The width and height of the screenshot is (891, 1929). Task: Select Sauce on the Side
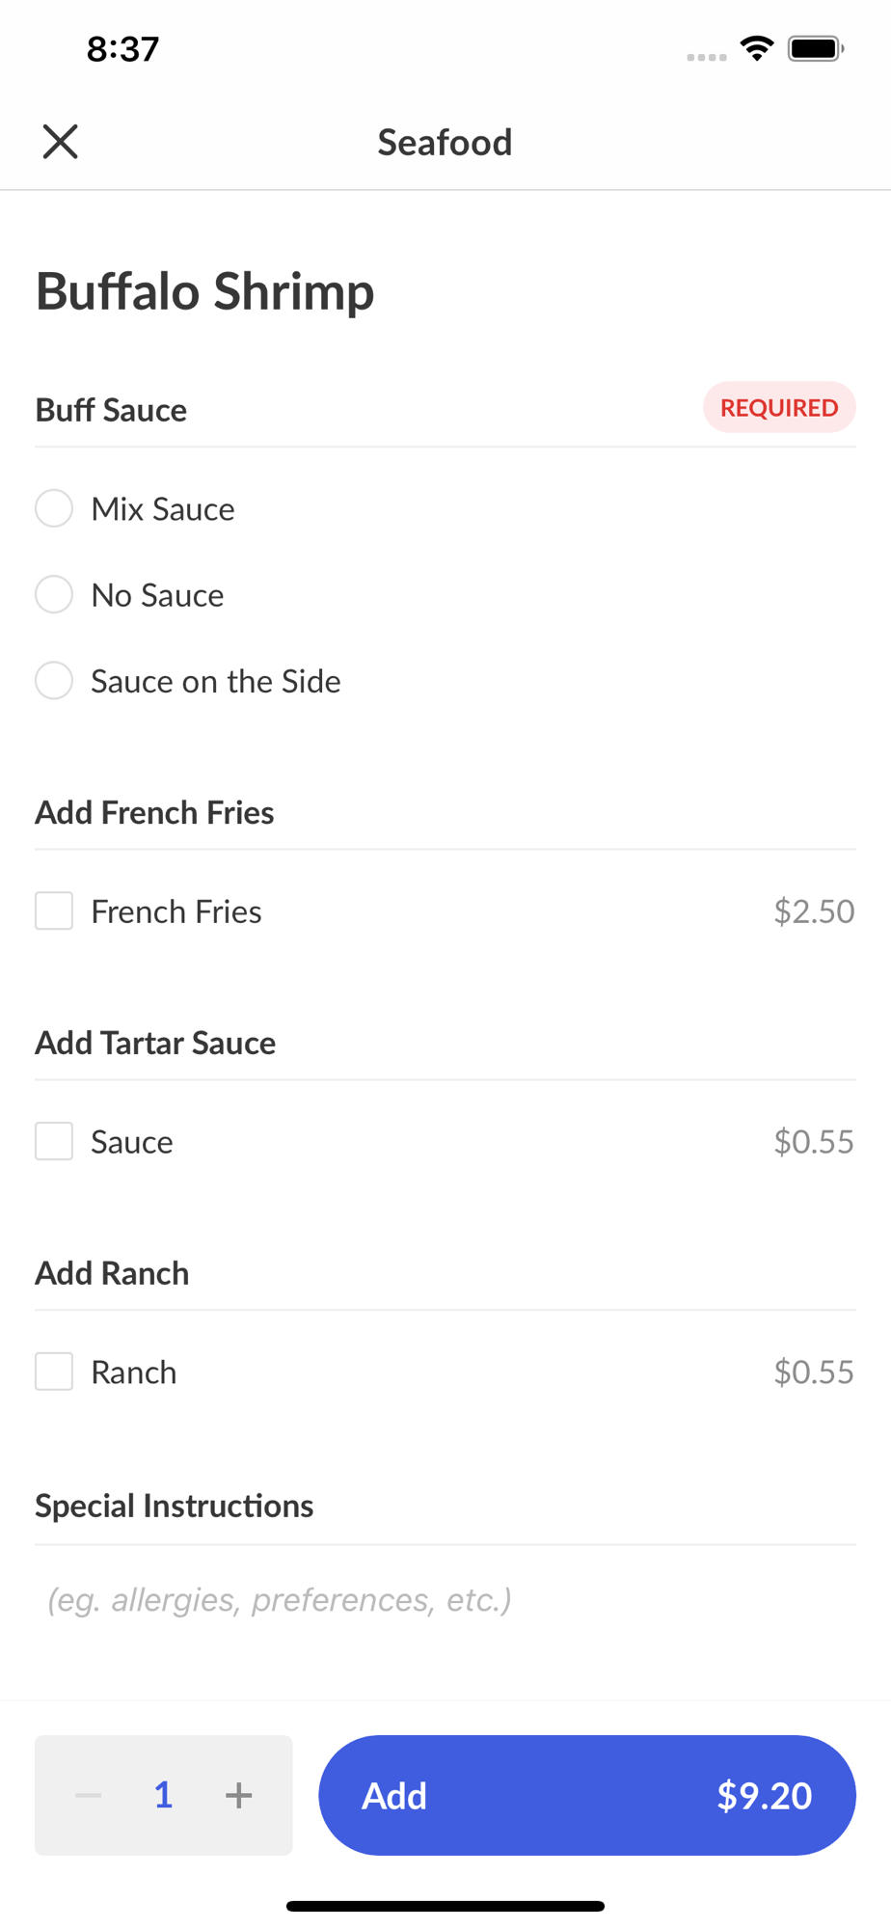click(x=54, y=681)
